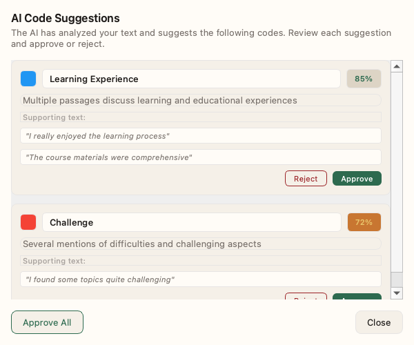Click the blue color swatch for Learning Experience
The width and height of the screenshot is (414, 345).
28,79
